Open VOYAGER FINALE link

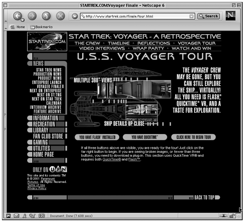pos(49,87)
